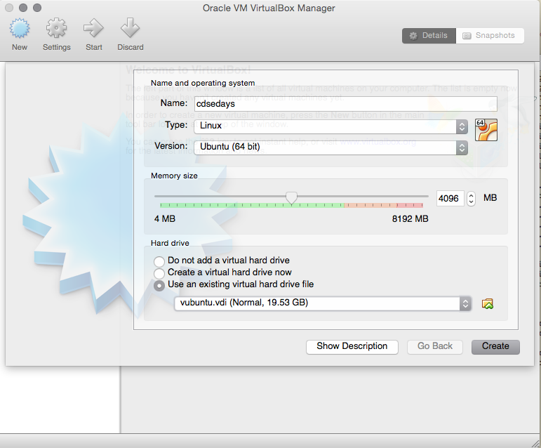
Task: Click the memory size slider handle
Action: tap(291, 198)
